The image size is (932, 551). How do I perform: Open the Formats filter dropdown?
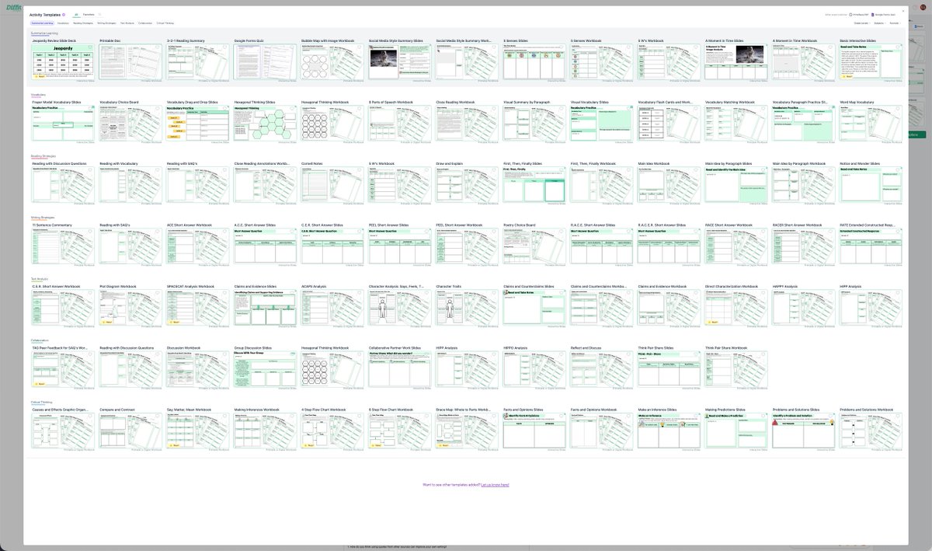coord(895,23)
